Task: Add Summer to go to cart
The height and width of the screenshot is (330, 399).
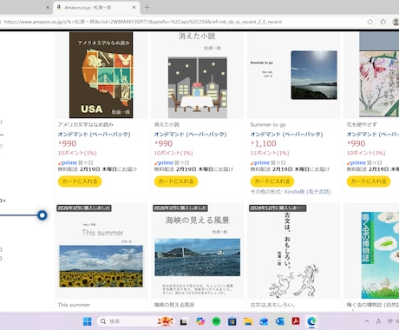Action: [272, 181]
